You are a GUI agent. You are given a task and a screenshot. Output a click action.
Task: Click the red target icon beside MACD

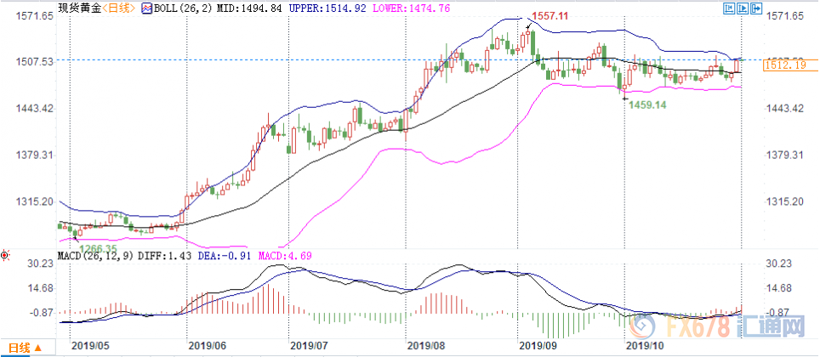click(5, 256)
